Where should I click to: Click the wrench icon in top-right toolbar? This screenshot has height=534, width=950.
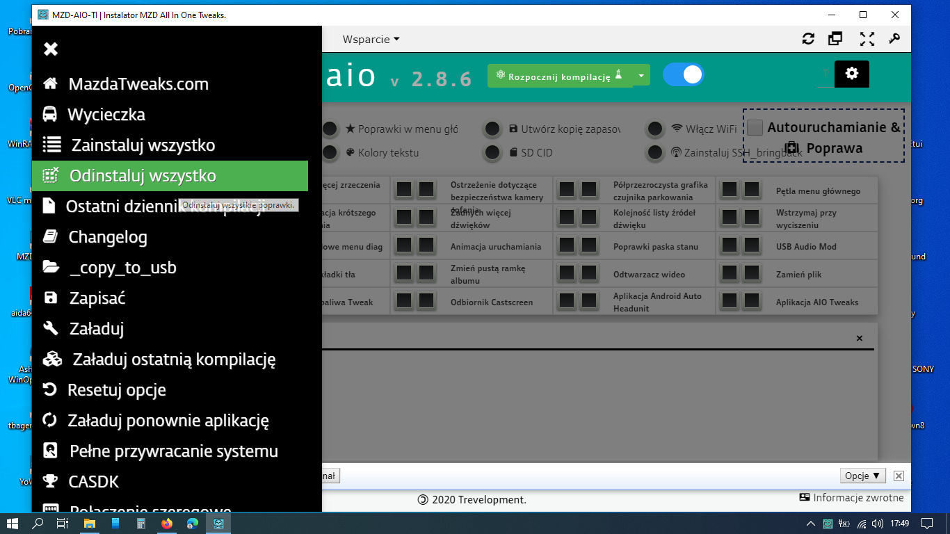pos(895,40)
